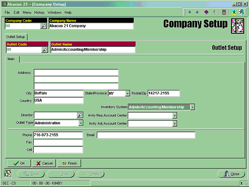Click the exit door toolbar icon
249x187 pixels.
pos(242,12)
